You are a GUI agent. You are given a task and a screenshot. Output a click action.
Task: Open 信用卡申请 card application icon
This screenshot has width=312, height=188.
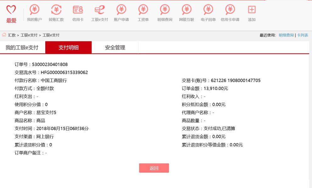pos(230,10)
